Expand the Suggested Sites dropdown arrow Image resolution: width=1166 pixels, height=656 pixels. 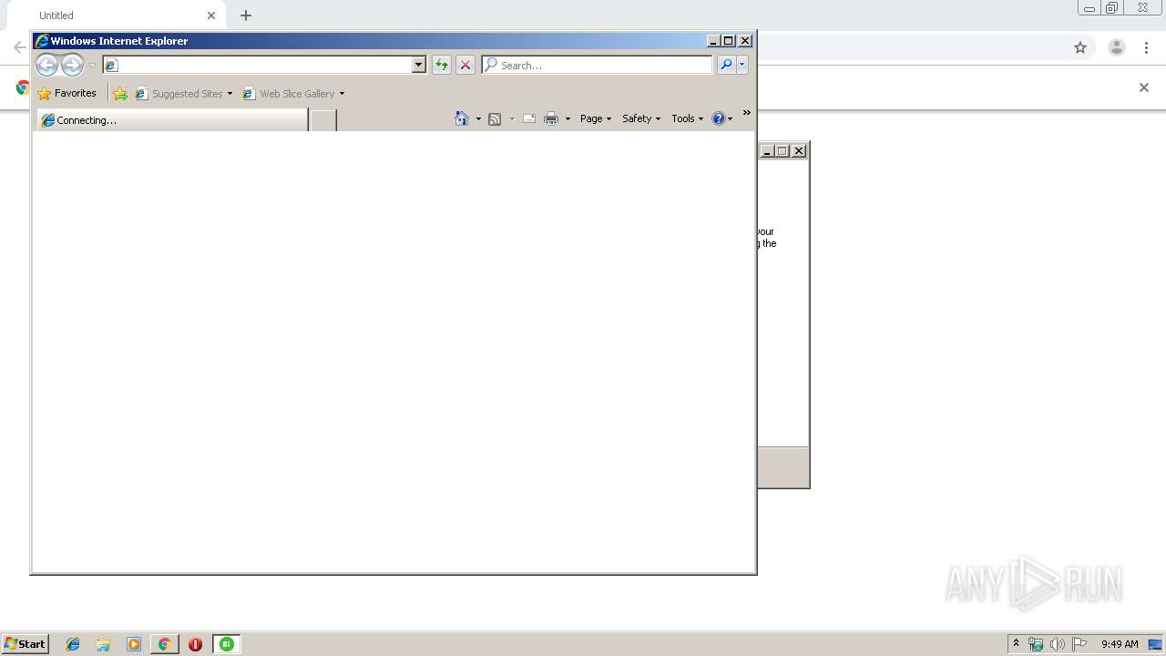point(230,93)
